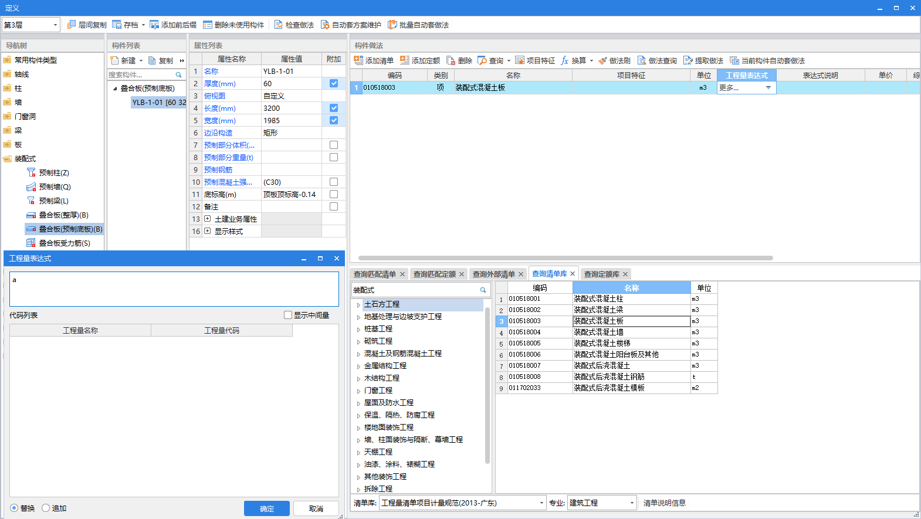The image size is (921, 519).
Task: Click the 存档 archive icon
Action: click(117, 25)
